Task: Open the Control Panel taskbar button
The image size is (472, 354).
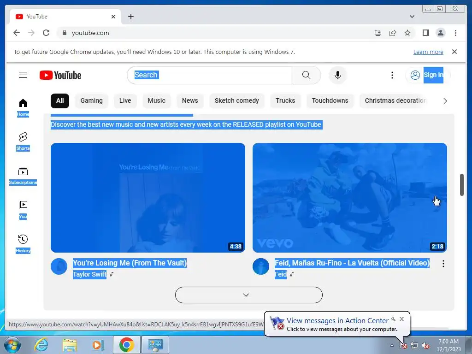Action: point(155,345)
